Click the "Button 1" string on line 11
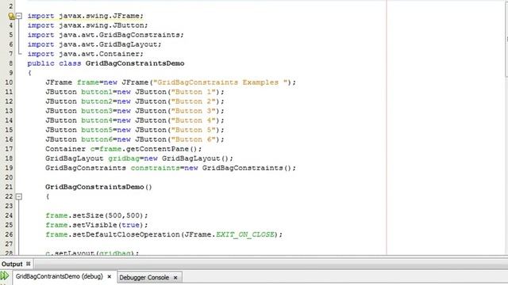Screen dimensions: 508x285 [x=193, y=92]
